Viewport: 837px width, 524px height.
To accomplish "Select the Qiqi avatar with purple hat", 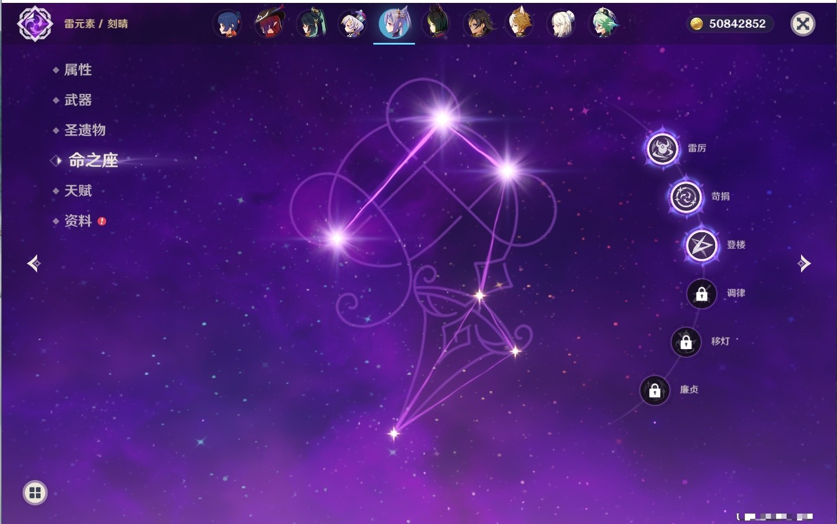I will coord(354,24).
